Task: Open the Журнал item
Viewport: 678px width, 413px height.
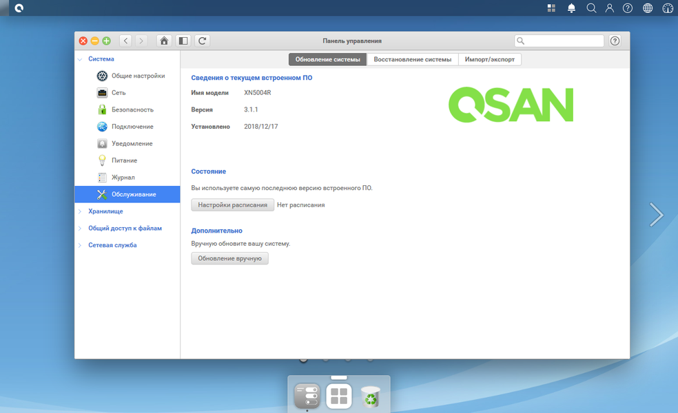Action: [127, 177]
